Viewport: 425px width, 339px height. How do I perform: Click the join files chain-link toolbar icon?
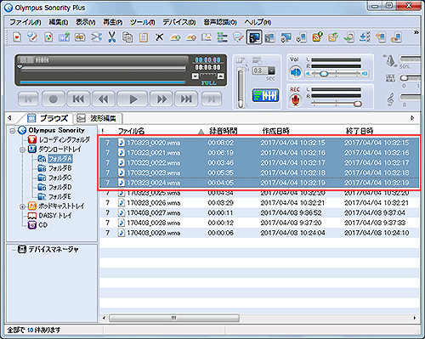pos(80,37)
